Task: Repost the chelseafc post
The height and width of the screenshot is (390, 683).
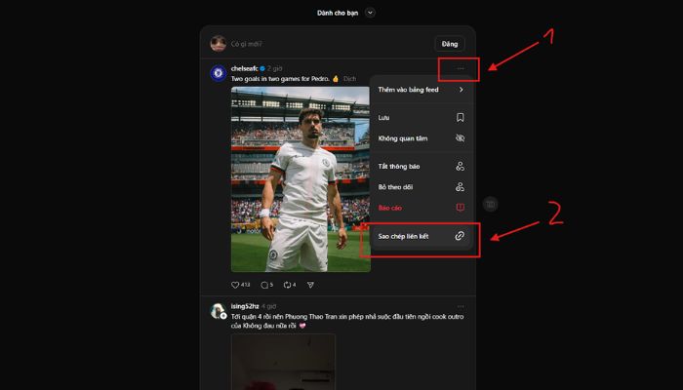Action: pos(287,285)
